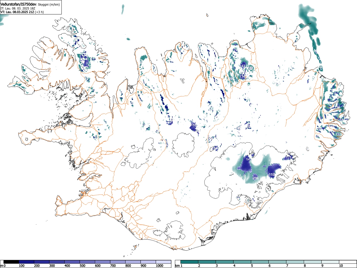357x268 pixels.
Task: Select the dark navy 100–200 m legend swatch
Action: pyautogui.click(x=26, y=262)
